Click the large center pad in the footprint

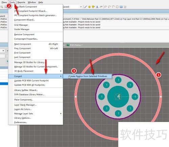(118, 97)
